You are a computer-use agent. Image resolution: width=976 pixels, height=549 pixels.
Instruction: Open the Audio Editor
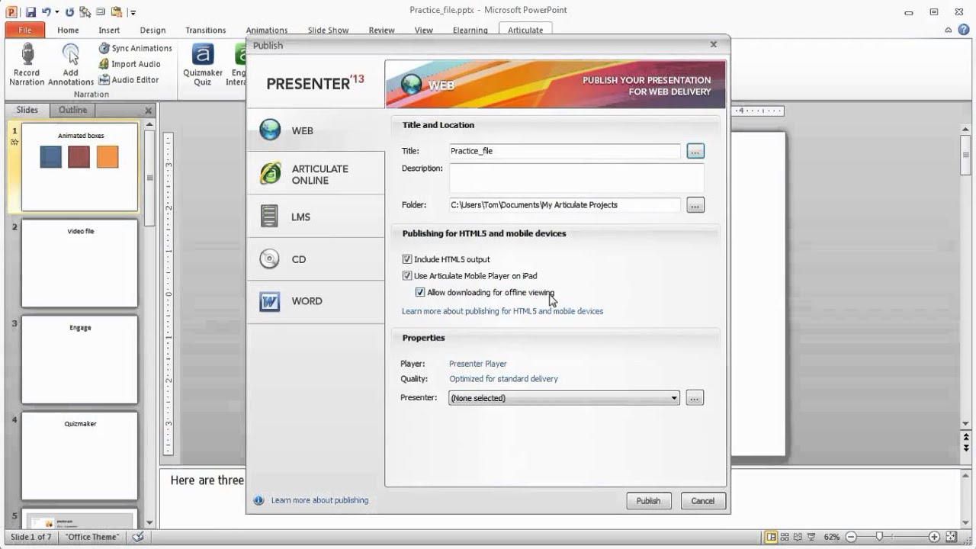click(129, 79)
